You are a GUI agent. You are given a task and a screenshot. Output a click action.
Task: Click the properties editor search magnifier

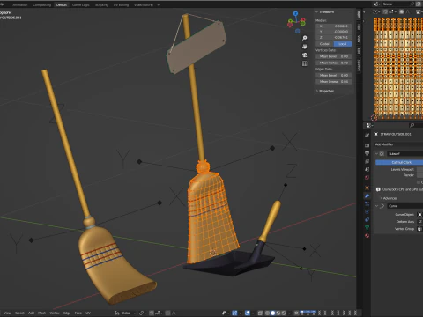[x=412, y=125]
